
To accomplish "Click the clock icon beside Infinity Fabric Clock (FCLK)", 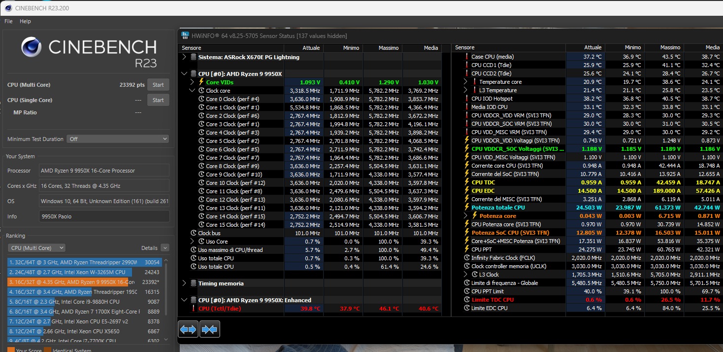I will 467,258.
